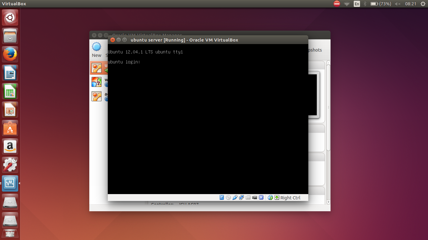
Task: Click the System Monitor icon in the launcher
Action: point(10,183)
